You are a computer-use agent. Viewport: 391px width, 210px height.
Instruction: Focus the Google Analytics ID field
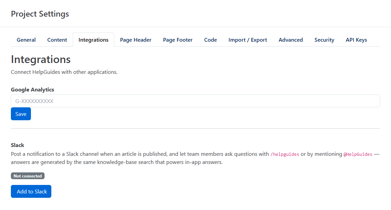click(x=195, y=101)
